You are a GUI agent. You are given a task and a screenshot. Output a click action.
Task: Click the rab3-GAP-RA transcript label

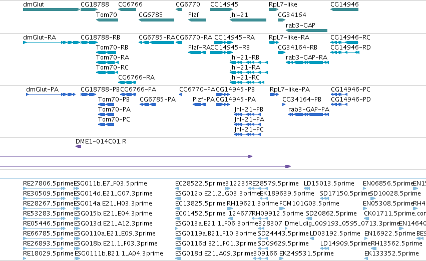[x=306, y=57]
